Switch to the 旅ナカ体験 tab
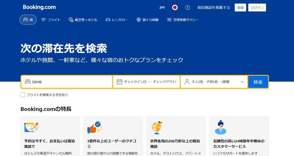The height and width of the screenshot is (156, 294). click(x=148, y=20)
